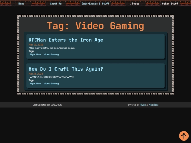Follow the Hugo link in footer

point(143,105)
